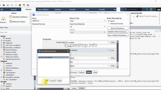Select Run Calculation tree item

click(11, 79)
